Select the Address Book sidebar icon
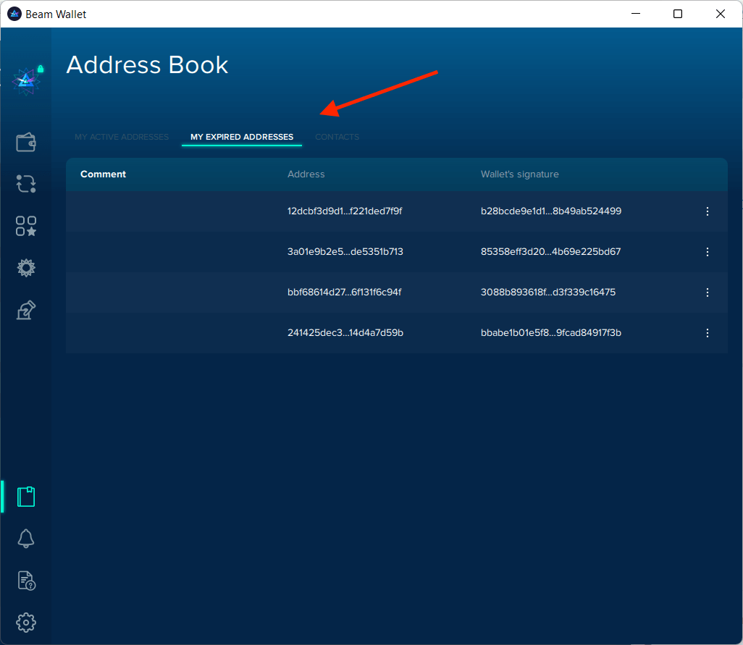Viewport: 743px width, 645px height. pyautogui.click(x=26, y=497)
